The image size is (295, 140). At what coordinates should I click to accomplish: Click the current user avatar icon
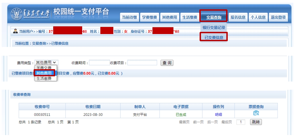(15, 31)
